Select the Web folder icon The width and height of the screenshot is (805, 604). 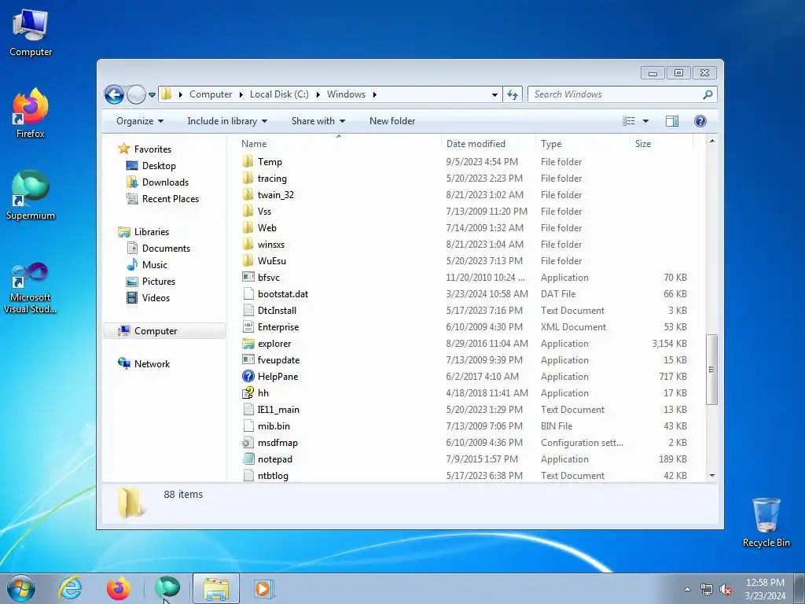click(x=248, y=227)
